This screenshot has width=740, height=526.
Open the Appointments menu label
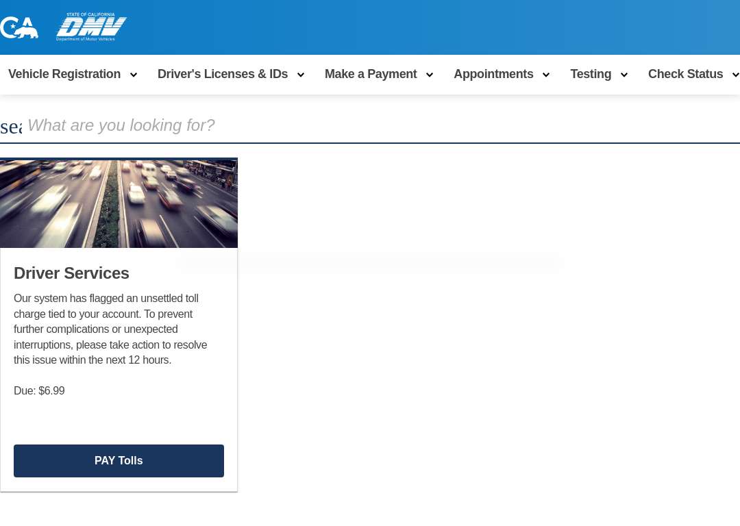(493, 74)
